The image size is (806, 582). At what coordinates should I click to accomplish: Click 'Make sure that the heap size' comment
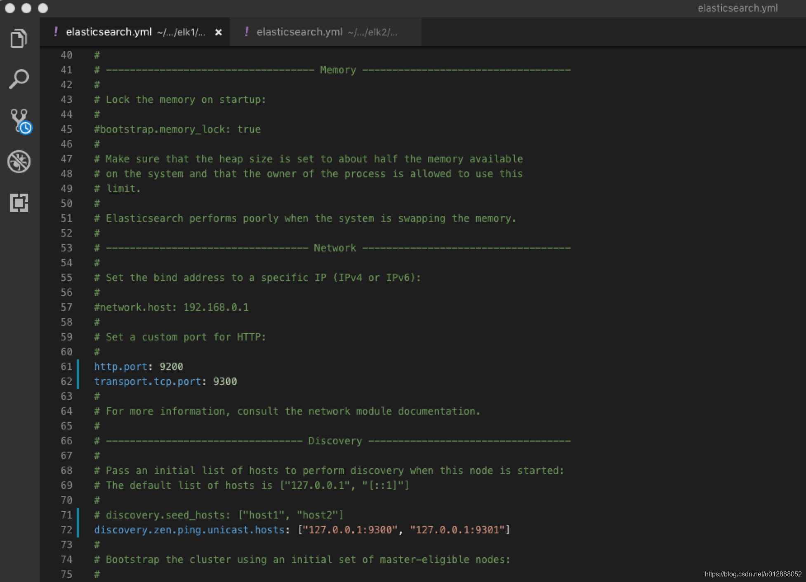tap(309, 159)
